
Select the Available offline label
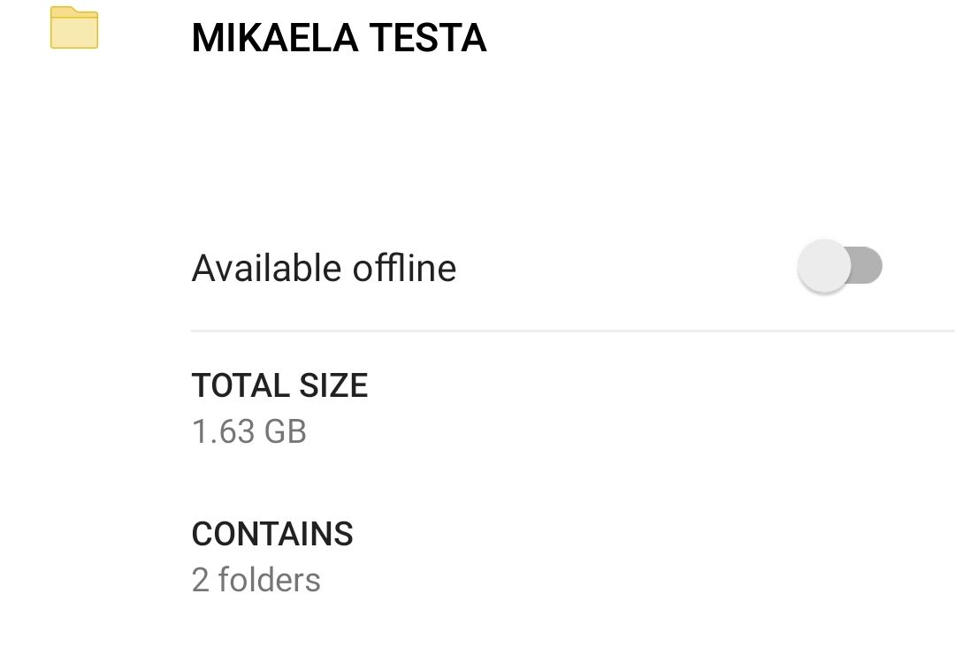tap(324, 268)
